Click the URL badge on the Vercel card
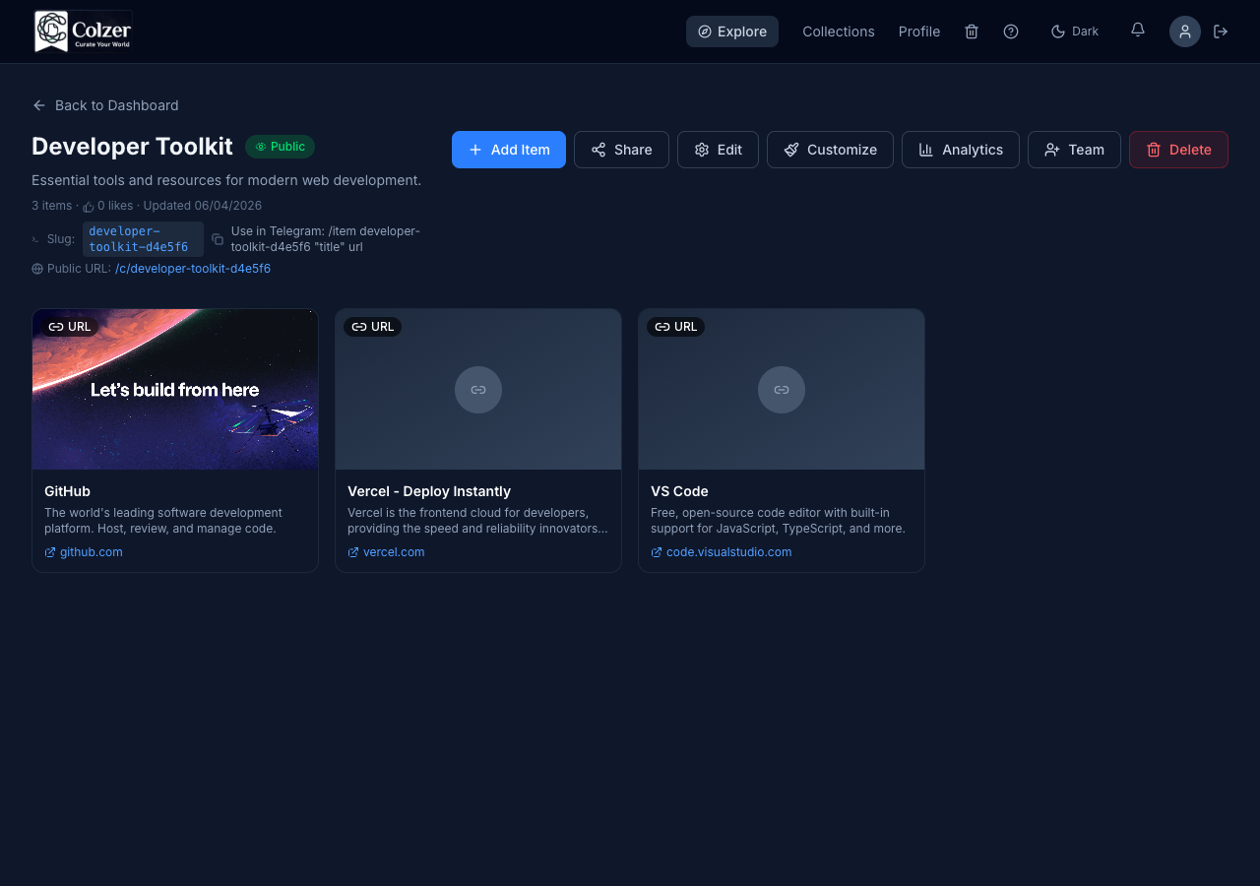The width and height of the screenshot is (1260, 886). pos(372,326)
